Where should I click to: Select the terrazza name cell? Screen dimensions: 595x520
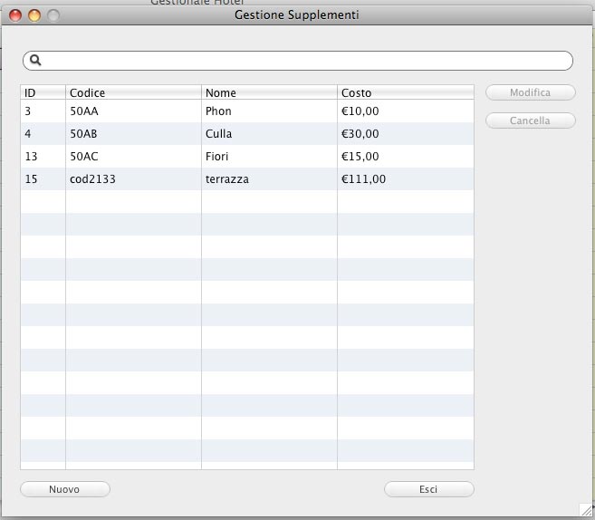(269, 179)
